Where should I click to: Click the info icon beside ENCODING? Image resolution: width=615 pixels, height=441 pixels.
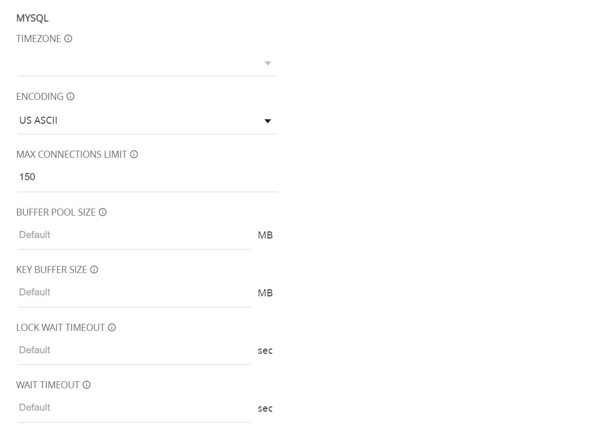71,97
